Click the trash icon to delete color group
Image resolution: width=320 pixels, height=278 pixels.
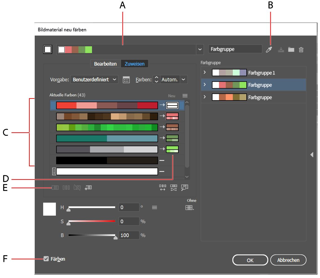[301, 50]
